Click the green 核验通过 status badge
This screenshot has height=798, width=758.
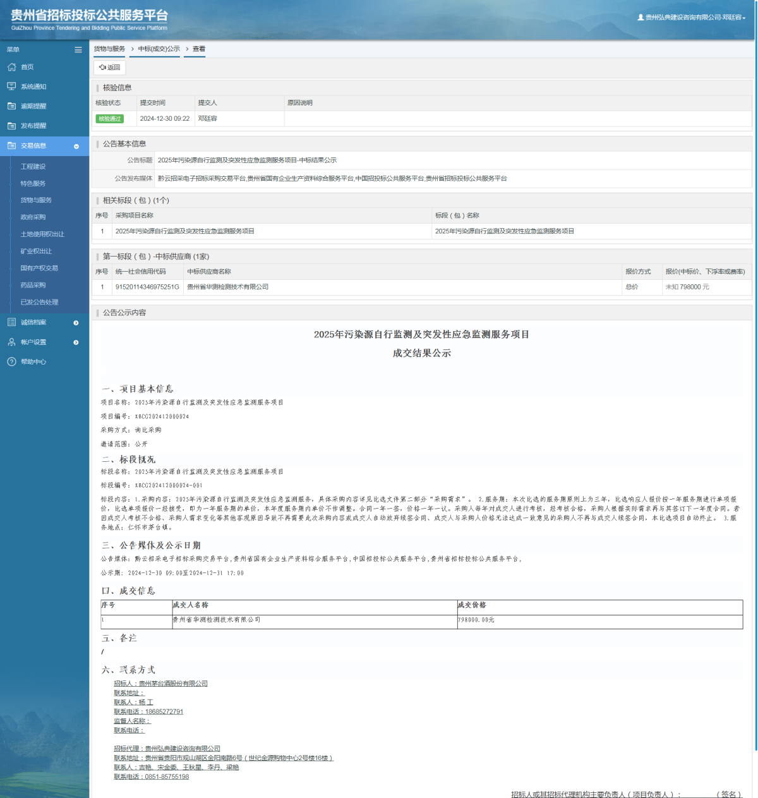point(109,119)
